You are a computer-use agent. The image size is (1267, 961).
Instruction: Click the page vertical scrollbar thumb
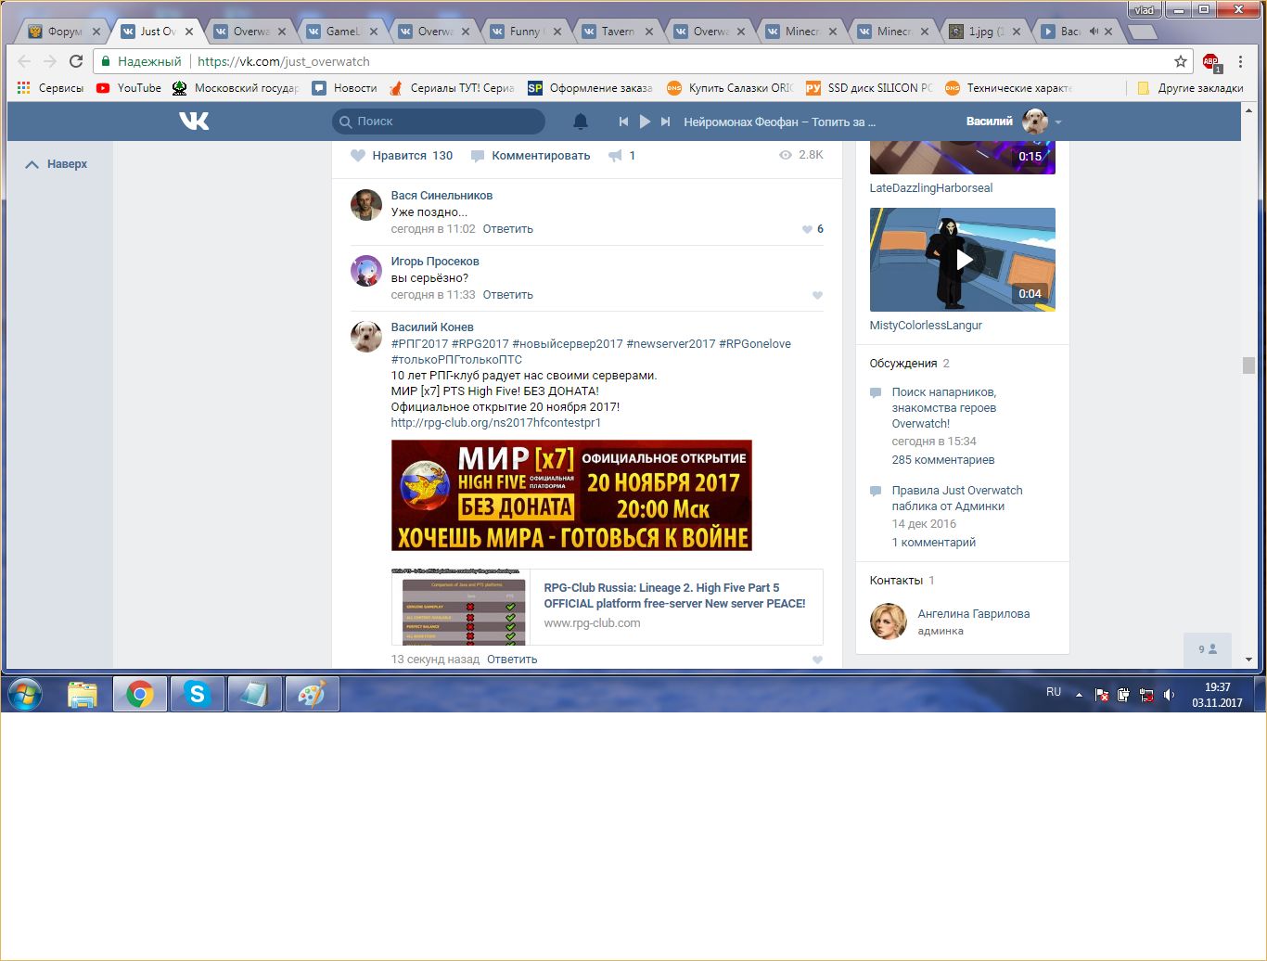click(1248, 365)
